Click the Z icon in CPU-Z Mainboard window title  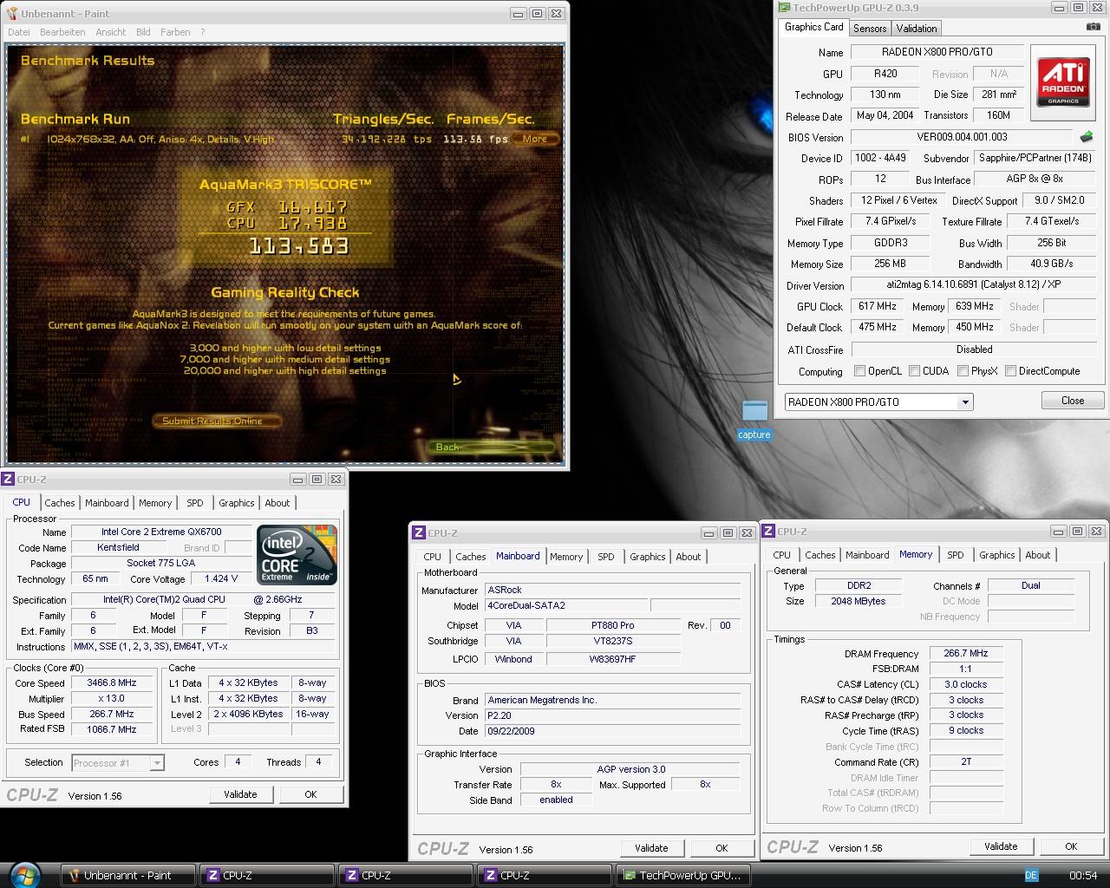tap(419, 533)
